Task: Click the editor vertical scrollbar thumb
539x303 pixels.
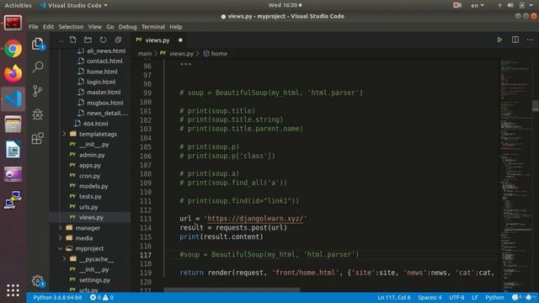Action: (536, 105)
